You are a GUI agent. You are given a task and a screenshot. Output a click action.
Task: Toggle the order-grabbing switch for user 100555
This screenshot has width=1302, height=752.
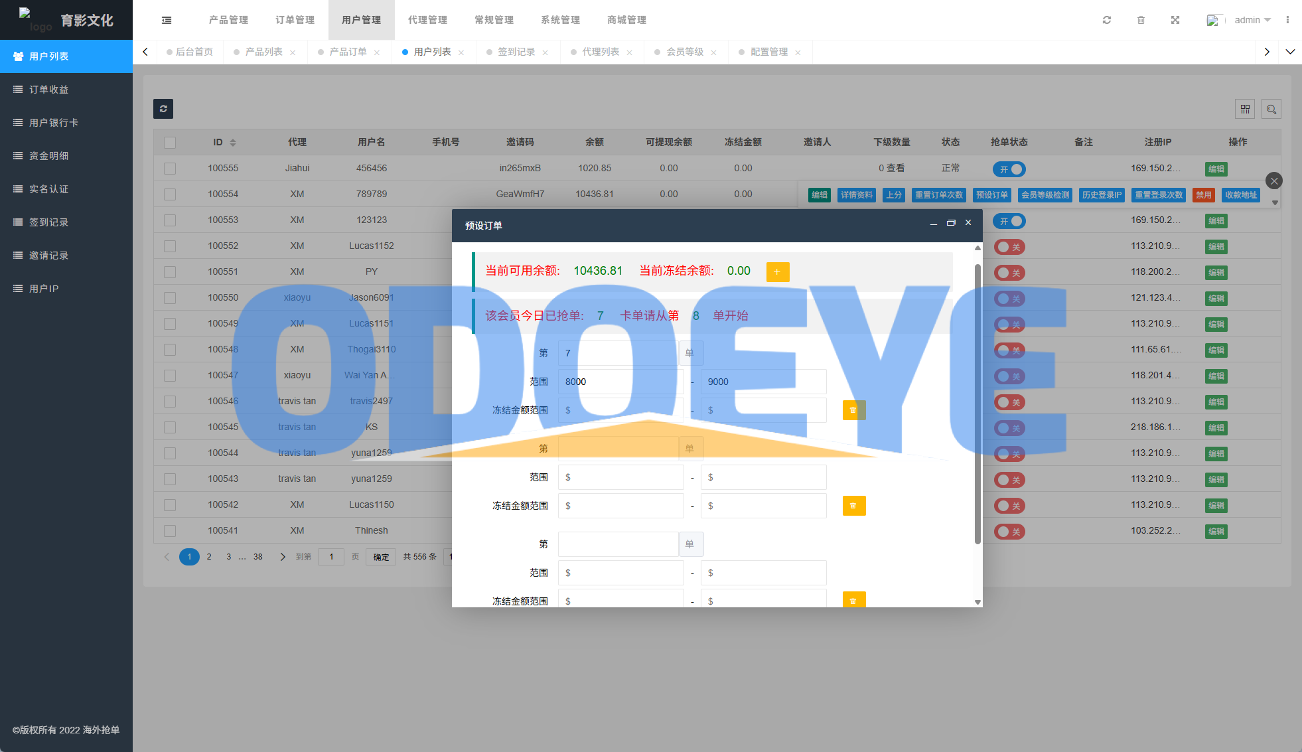pyautogui.click(x=1009, y=169)
